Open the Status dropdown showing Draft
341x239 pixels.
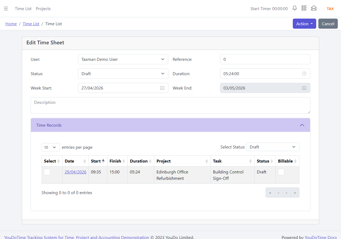pos(123,74)
